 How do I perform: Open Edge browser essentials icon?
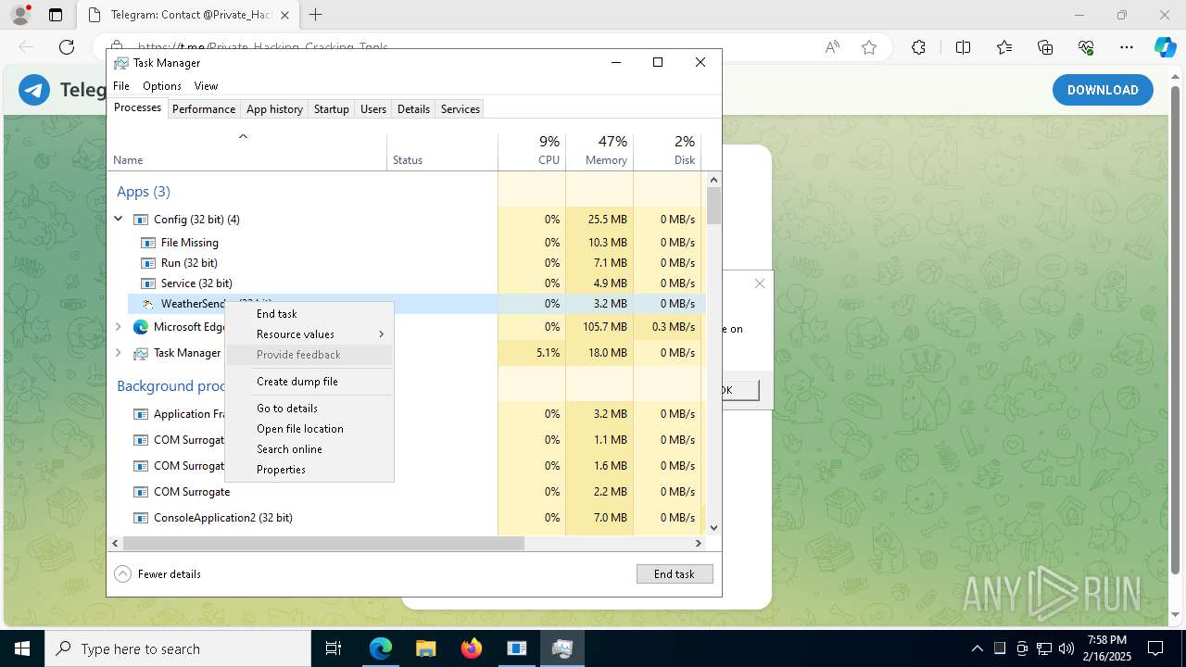pyautogui.click(x=1086, y=47)
